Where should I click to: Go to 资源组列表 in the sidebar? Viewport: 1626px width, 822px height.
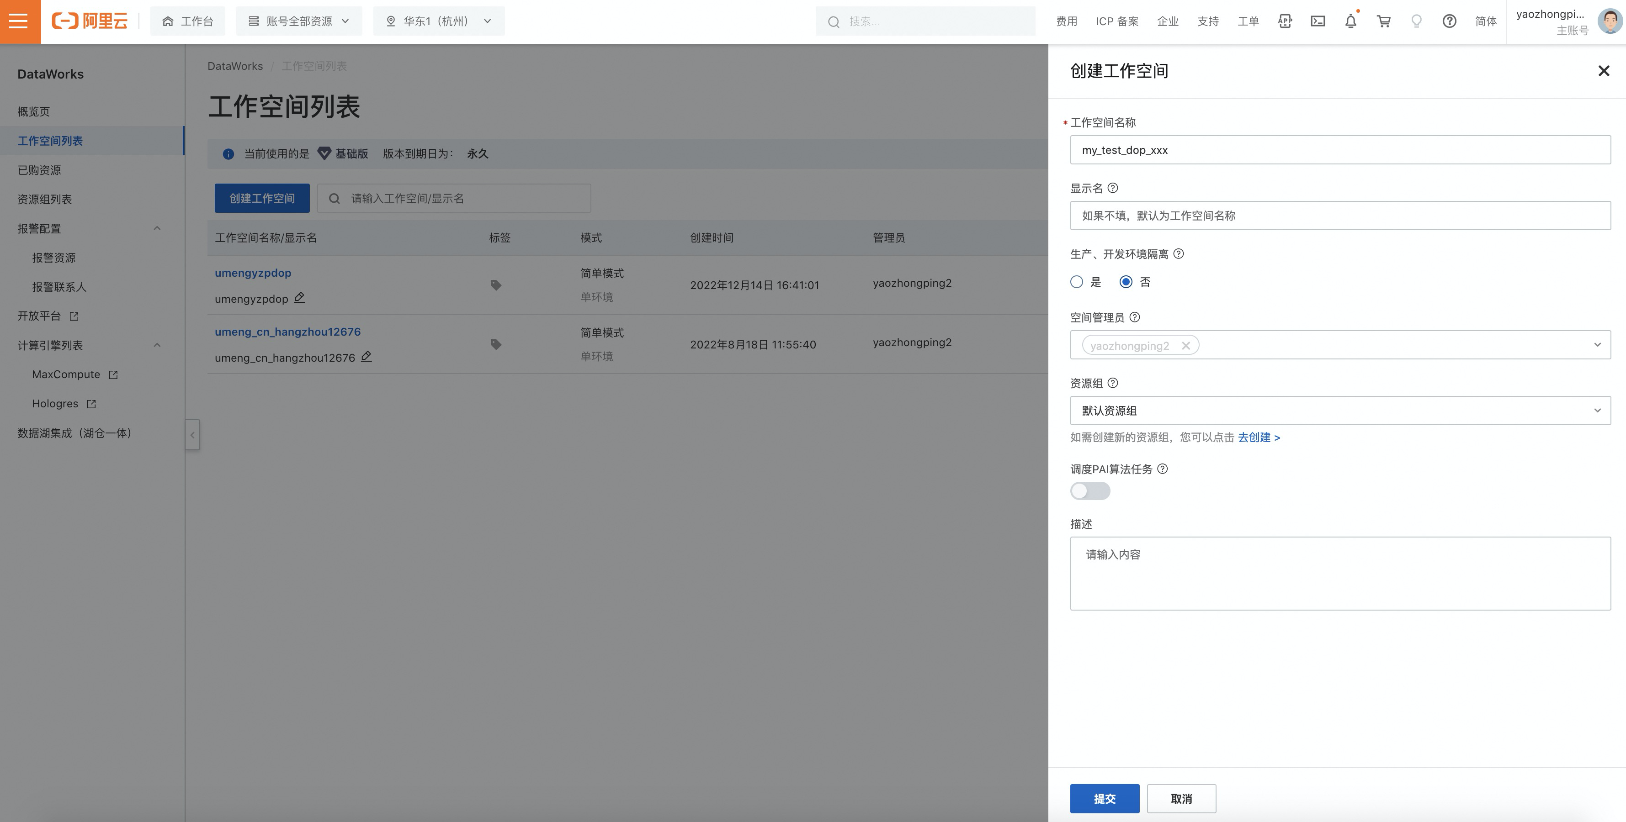pos(44,200)
